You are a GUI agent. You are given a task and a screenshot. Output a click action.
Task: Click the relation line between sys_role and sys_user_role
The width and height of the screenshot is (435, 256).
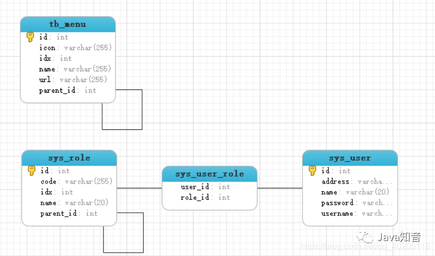(139, 188)
